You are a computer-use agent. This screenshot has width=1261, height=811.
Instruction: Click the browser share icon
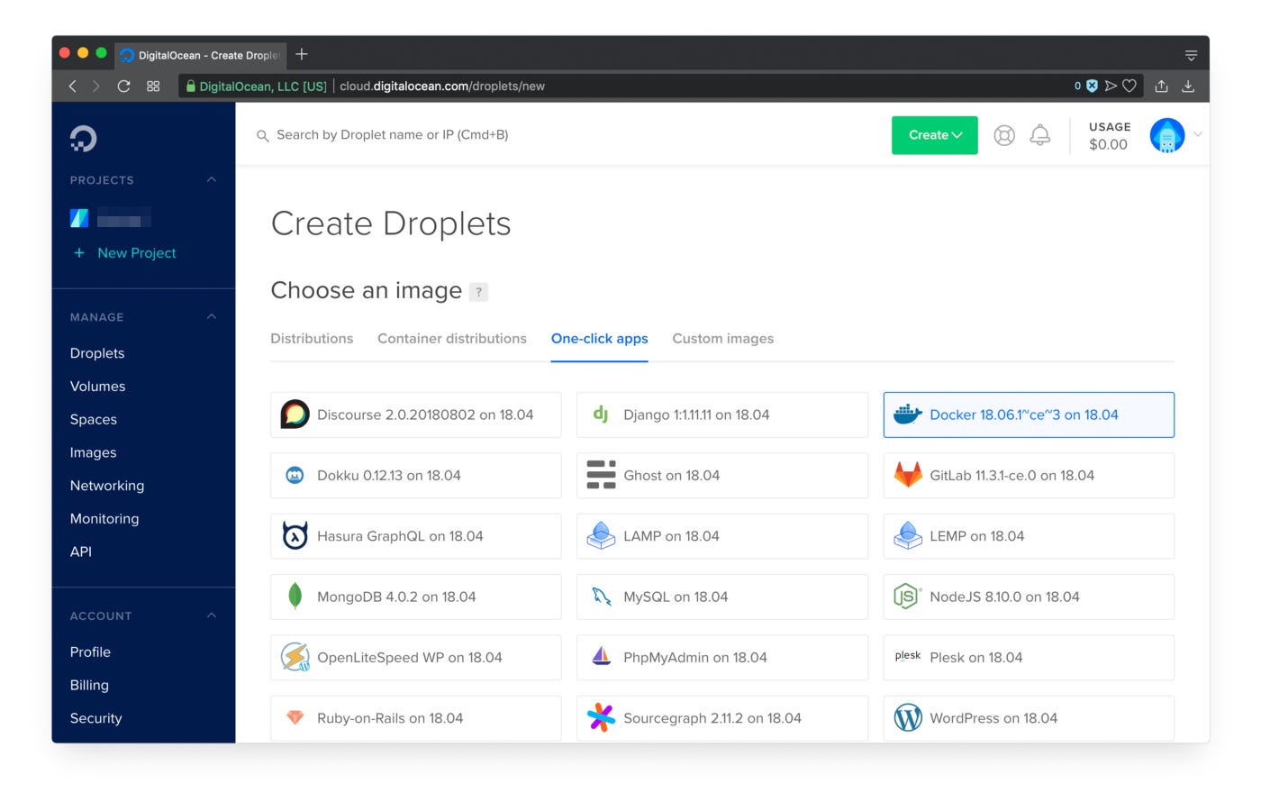pos(1162,86)
